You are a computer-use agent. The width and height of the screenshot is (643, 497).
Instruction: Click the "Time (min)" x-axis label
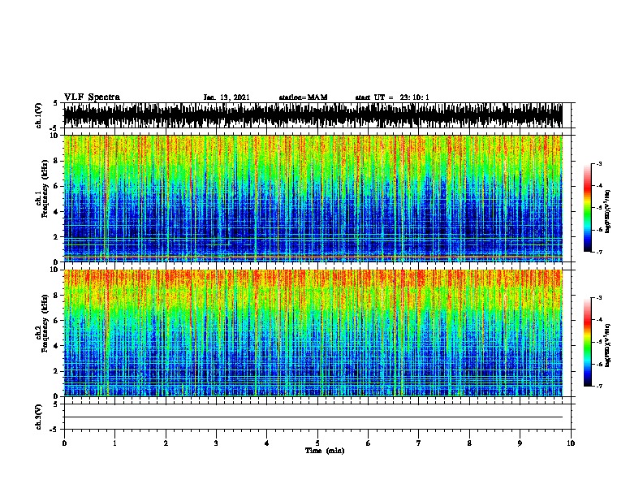tap(325, 451)
